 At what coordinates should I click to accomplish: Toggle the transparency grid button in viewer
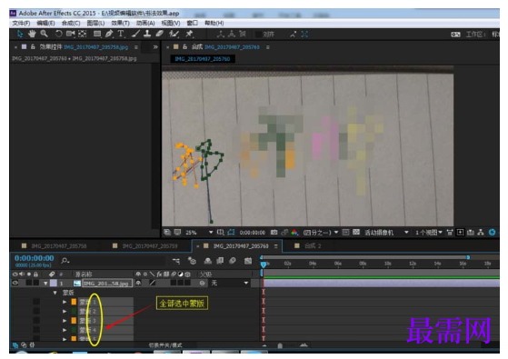356,233
